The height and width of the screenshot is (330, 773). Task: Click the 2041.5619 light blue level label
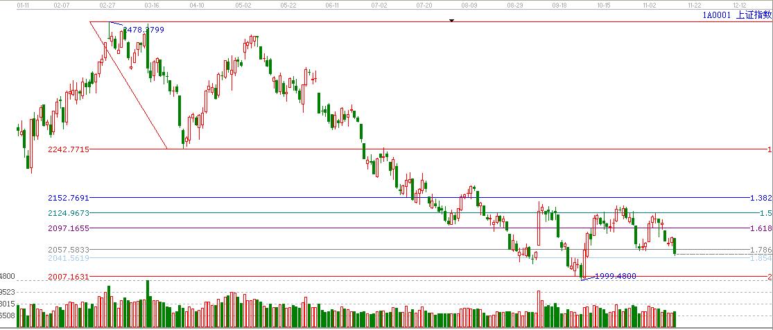tap(69, 258)
